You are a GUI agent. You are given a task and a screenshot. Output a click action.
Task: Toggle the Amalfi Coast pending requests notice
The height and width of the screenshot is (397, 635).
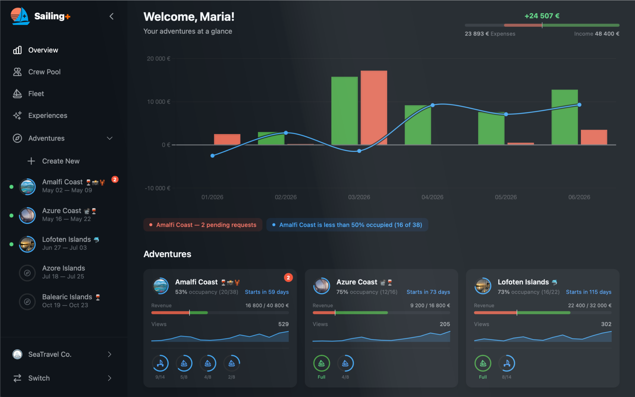(x=203, y=225)
